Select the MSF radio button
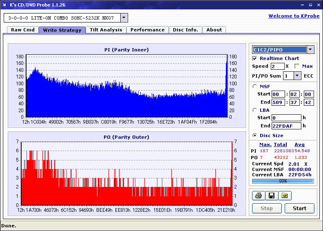The height and width of the screenshot is (231, 323). (255, 86)
